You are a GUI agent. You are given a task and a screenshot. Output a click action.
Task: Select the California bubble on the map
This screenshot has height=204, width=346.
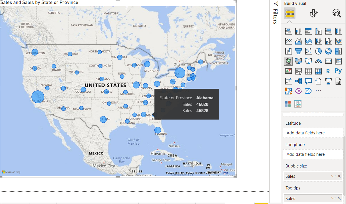coord(38,97)
